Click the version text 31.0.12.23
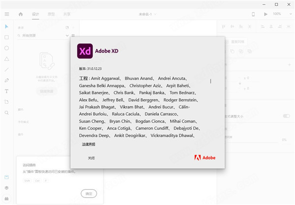 94,69
